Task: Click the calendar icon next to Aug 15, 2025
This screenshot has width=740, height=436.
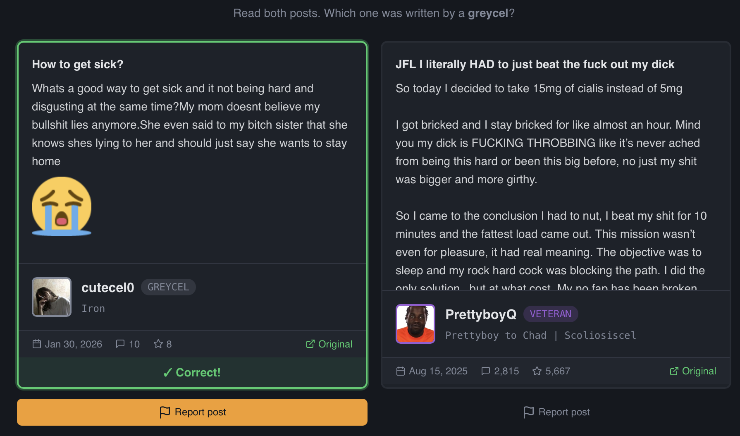Action: [401, 371]
